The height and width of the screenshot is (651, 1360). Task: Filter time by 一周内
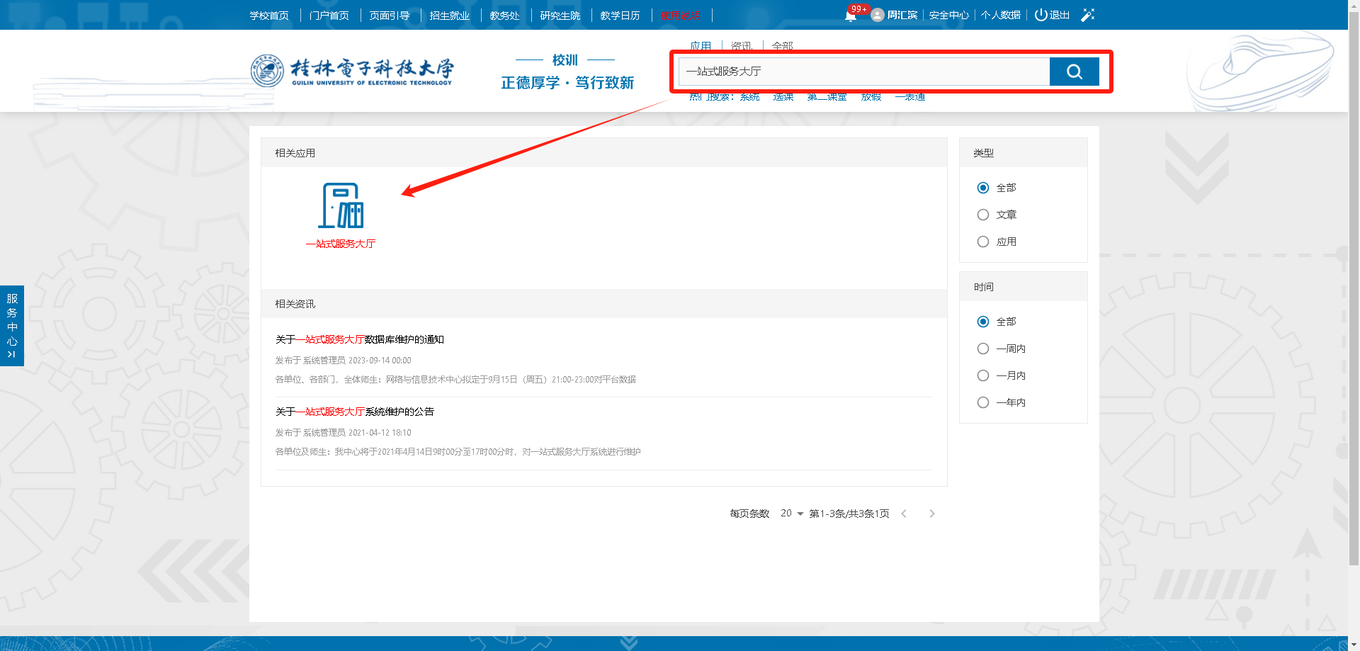tap(983, 349)
